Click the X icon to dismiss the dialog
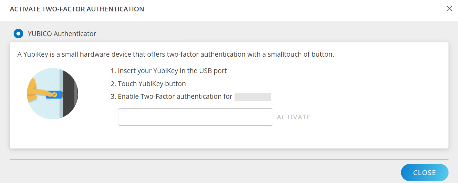The image size is (458, 183). 449,9
